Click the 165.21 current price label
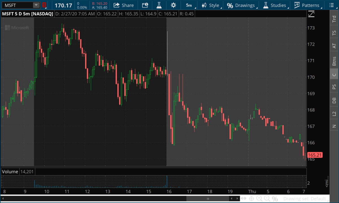This screenshot has height=203, width=339. (315, 155)
